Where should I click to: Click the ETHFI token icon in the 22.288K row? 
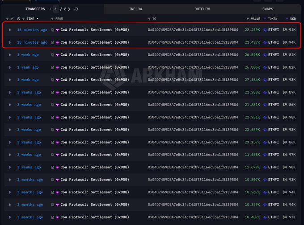(265, 92)
